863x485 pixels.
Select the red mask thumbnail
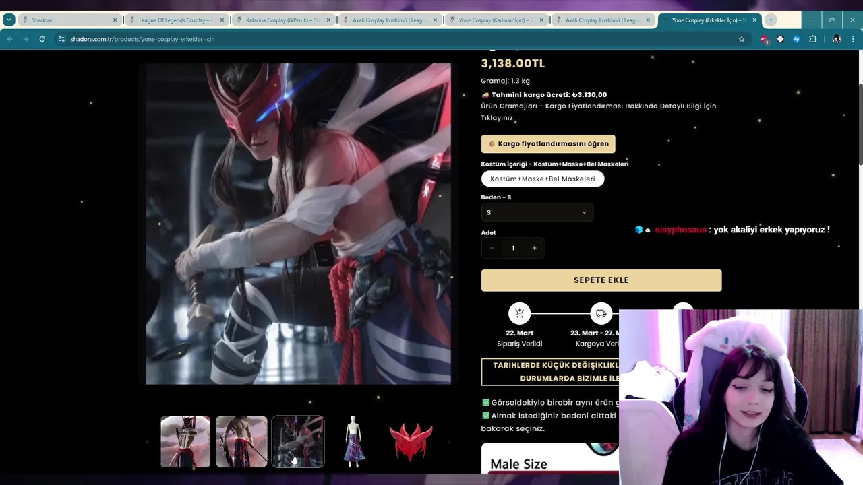click(411, 441)
